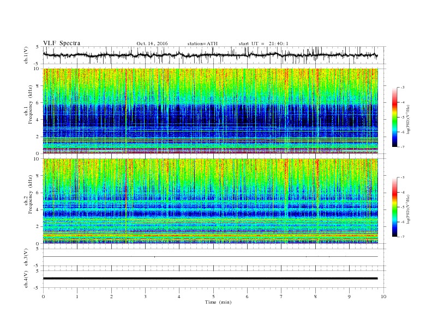The image size is (432, 333).
Task: Click the "-5" label on ch.1 colorbar
Action: pos(403,118)
